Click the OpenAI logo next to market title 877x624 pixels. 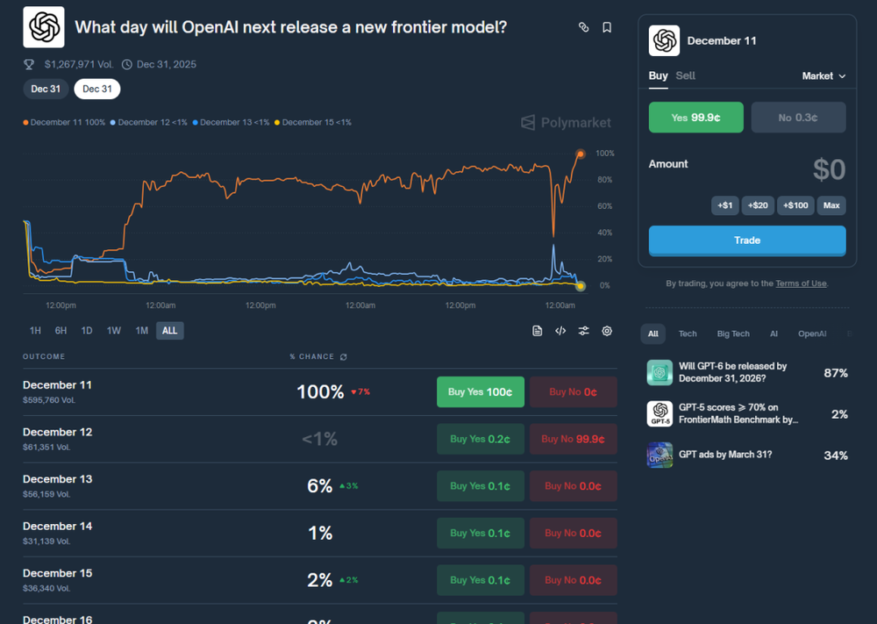tap(43, 27)
